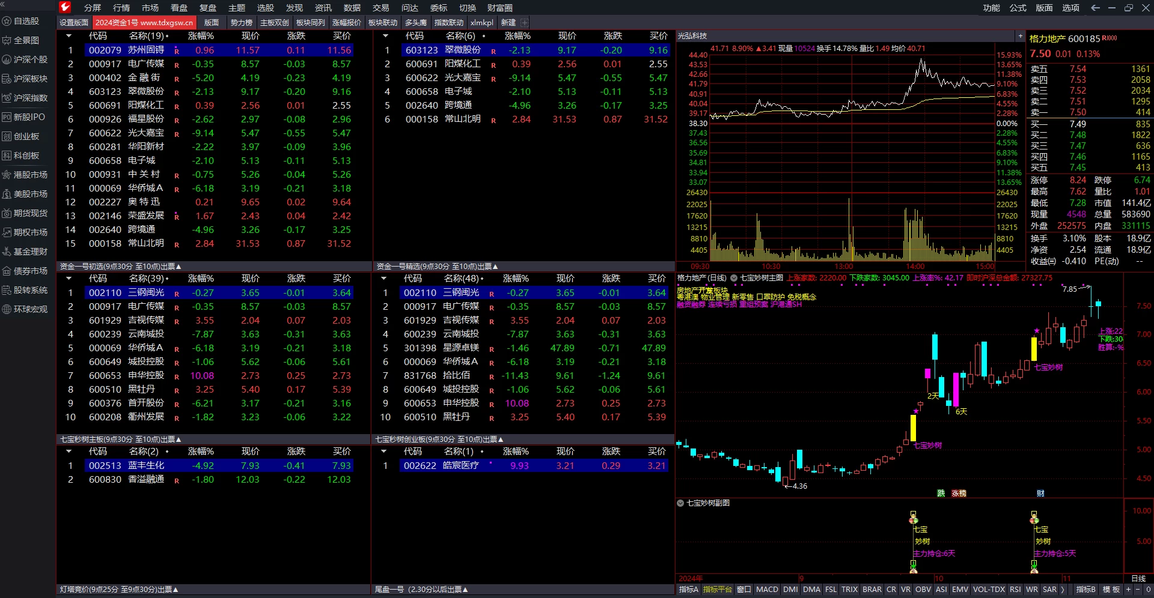1154x598 pixels.
Task: Open the 选股 menu
Action: click(266, 8)
